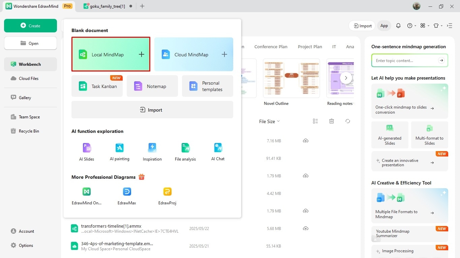This screenshot has height=258, width=460.
Task: Upload 7.16 MB file to cloud
Action: tap(306, 141)
